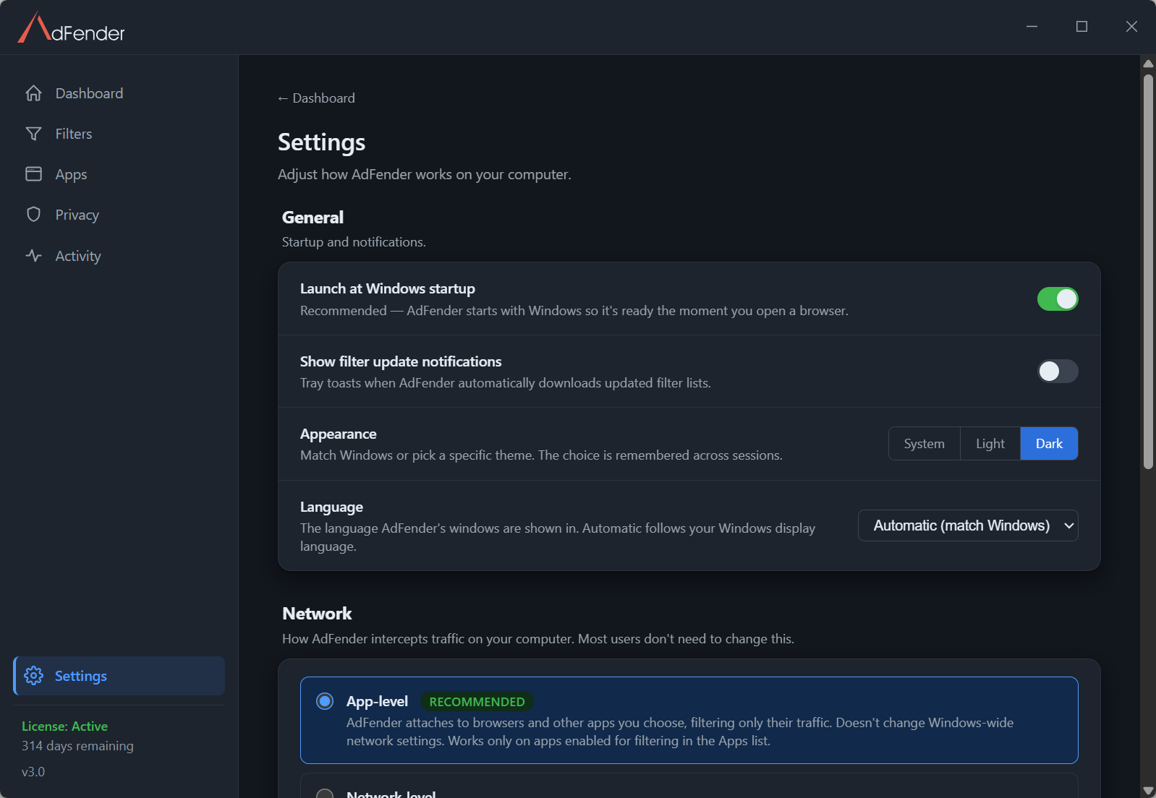Open the Apps section label
The height and width of the screenshot is (798, 1156).
[71, 174]
